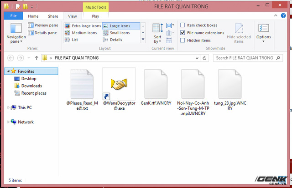Toggle the Details pane icon
This screenshot has height=188, width=292.
31,33
